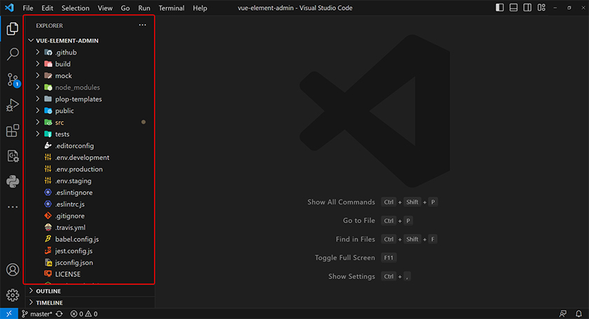Open the Python activity bar icon

13,182
